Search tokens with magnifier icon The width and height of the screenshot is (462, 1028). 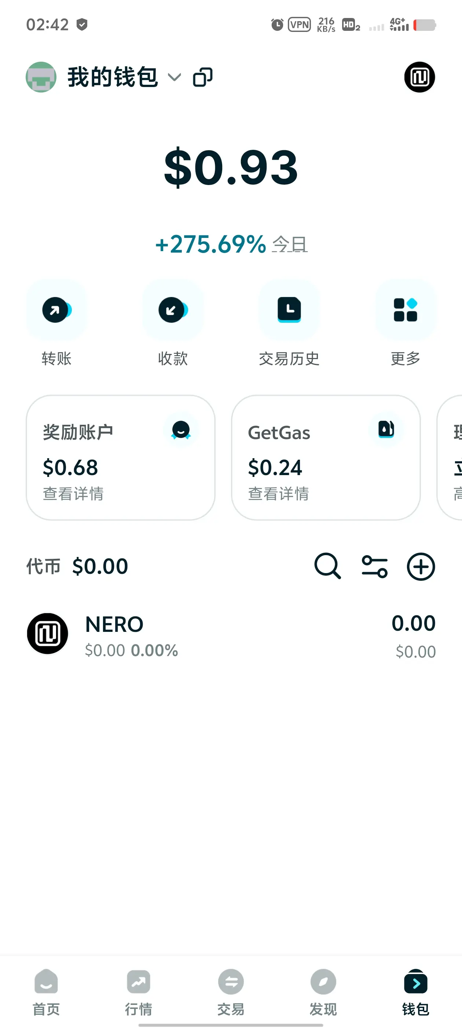(327, 566)
